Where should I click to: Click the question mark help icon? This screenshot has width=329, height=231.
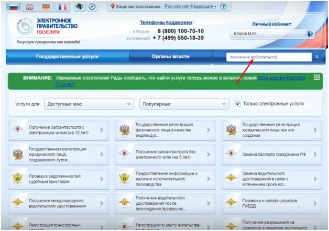pyautogui.click(x=224, y=7)
